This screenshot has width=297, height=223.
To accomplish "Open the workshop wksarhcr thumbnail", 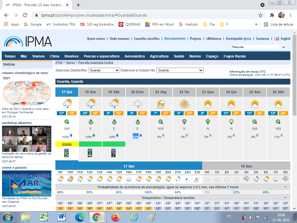I will pyautogui.click(x=27, y=139).
